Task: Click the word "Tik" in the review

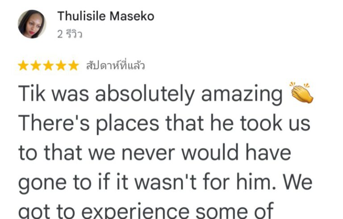Action: tap(31, 94)
